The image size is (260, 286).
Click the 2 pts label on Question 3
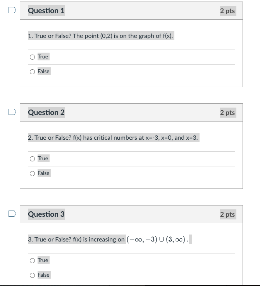click(228, 214)
